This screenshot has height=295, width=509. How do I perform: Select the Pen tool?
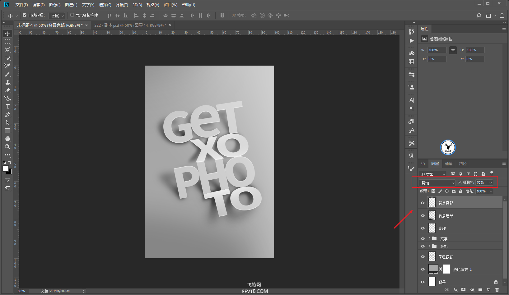point(7,114)
